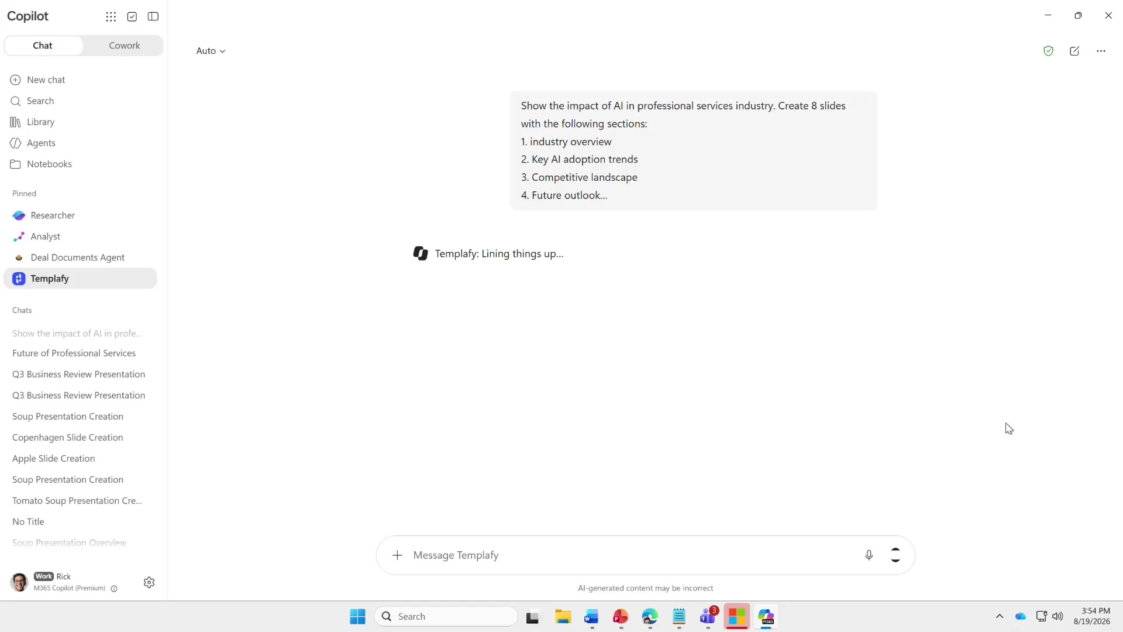Click Rick's profile avatar
Screen dimensions: 1123x632
pyautogui.click(x=19, y=582)
